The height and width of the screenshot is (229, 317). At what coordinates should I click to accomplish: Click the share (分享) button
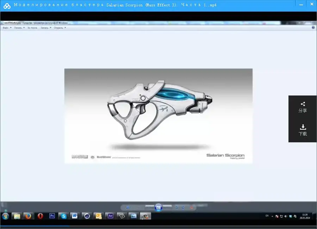(x=303, y=107)
